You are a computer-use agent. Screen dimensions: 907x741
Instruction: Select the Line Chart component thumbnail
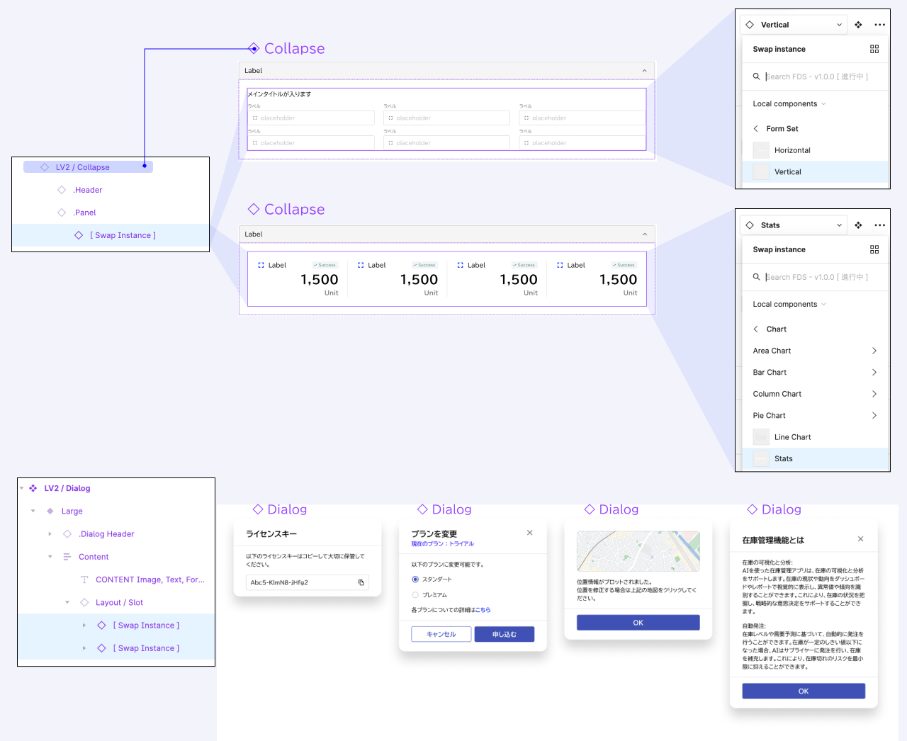[x=760, y=437]
